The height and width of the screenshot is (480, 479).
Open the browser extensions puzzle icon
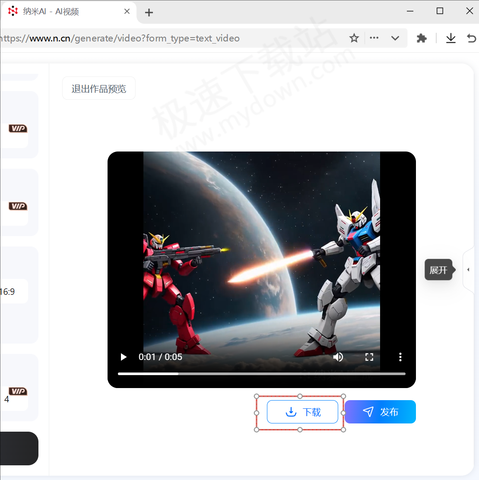422,38
